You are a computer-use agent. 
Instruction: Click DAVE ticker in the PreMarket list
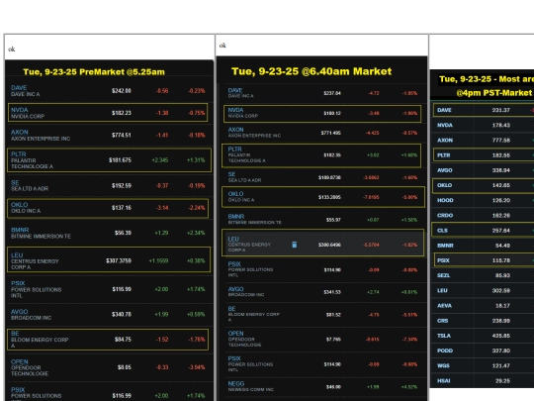point(19,88)
